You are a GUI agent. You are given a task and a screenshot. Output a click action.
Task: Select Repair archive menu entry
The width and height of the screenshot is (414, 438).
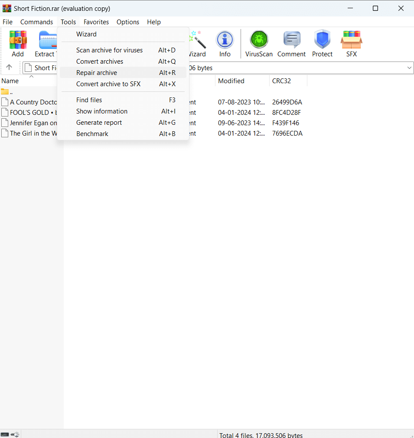[123, 73]
